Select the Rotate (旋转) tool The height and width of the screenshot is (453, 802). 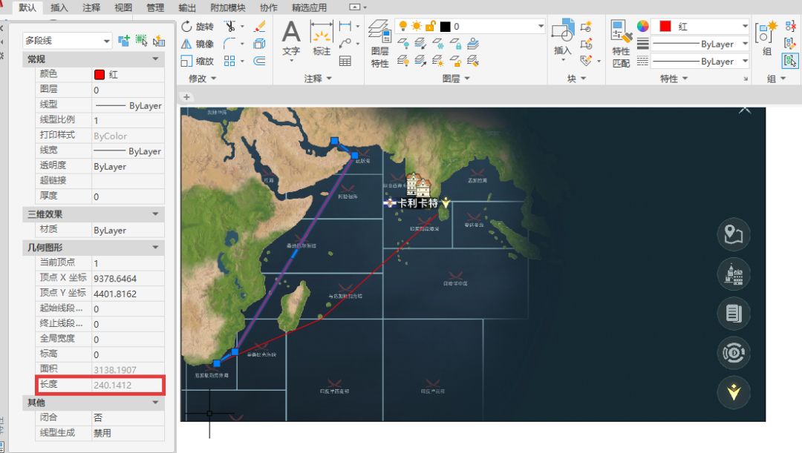(198, 27)
